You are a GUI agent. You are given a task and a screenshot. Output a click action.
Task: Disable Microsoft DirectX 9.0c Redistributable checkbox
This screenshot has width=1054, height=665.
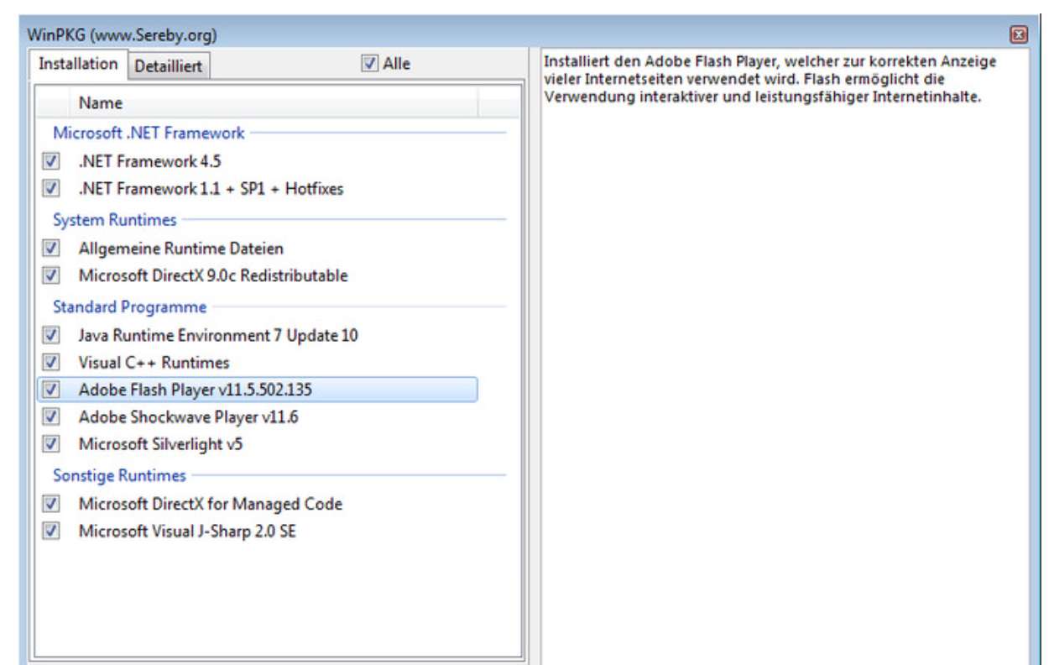pyautogui.click(x=52, y=275)
